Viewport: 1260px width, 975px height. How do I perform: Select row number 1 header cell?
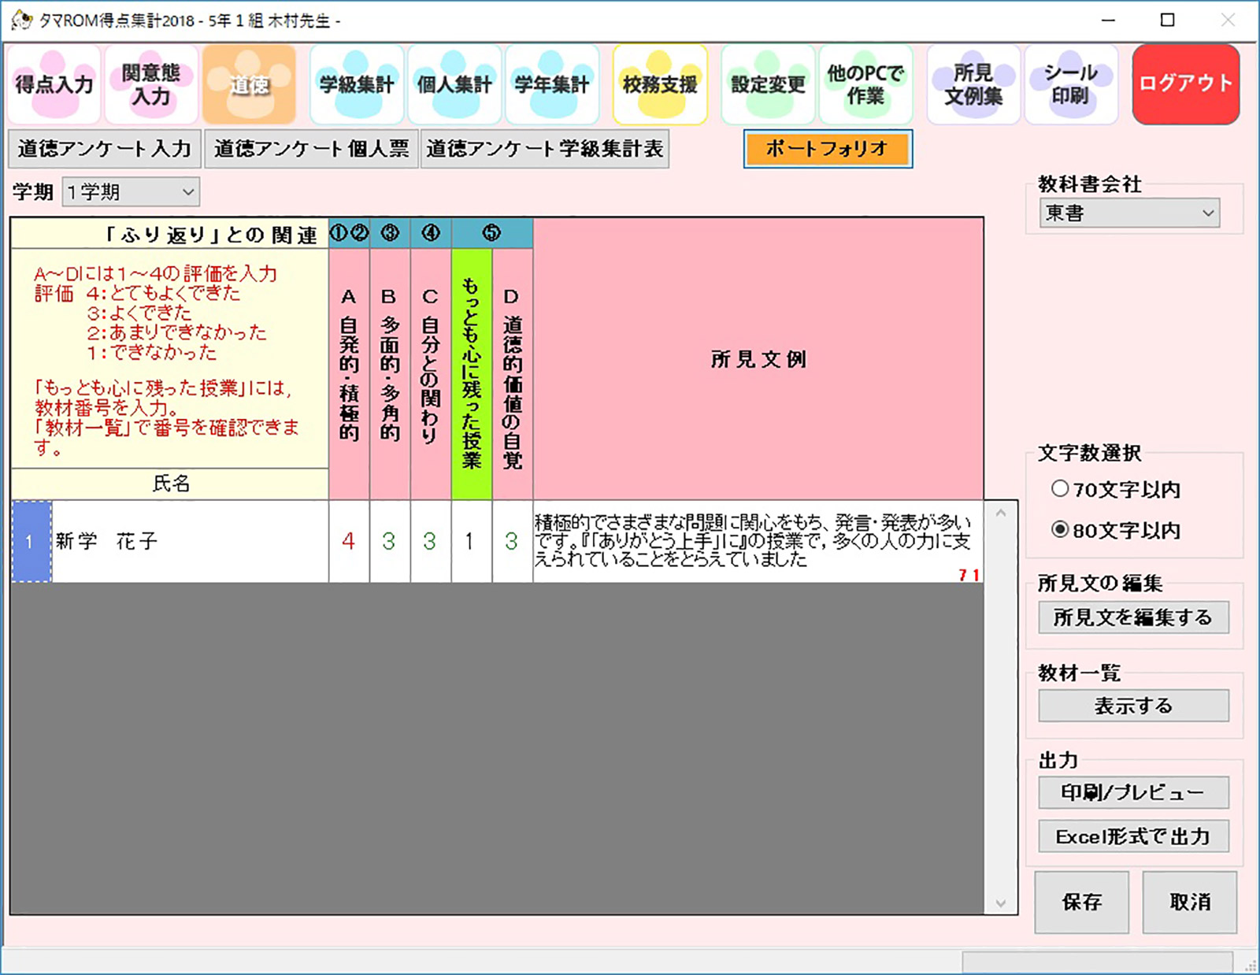(x=31, y=542)
